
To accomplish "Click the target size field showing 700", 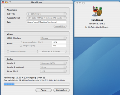I will point(59,46).
